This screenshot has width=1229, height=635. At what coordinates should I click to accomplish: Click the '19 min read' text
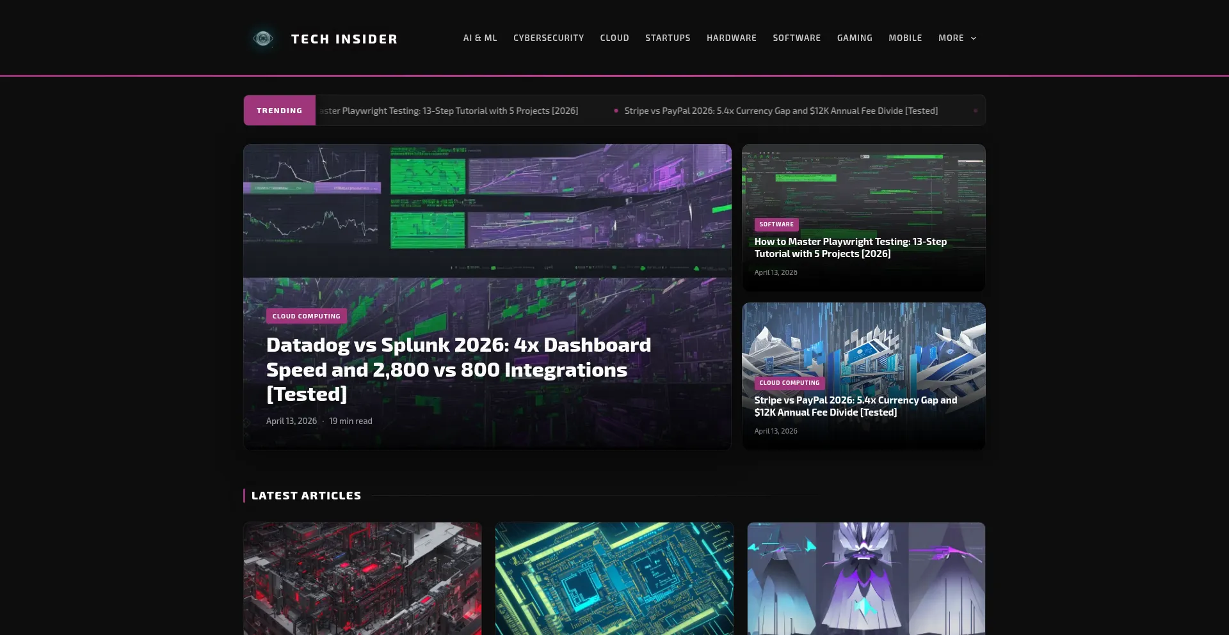pyautogui.click(x=351, y=421)
